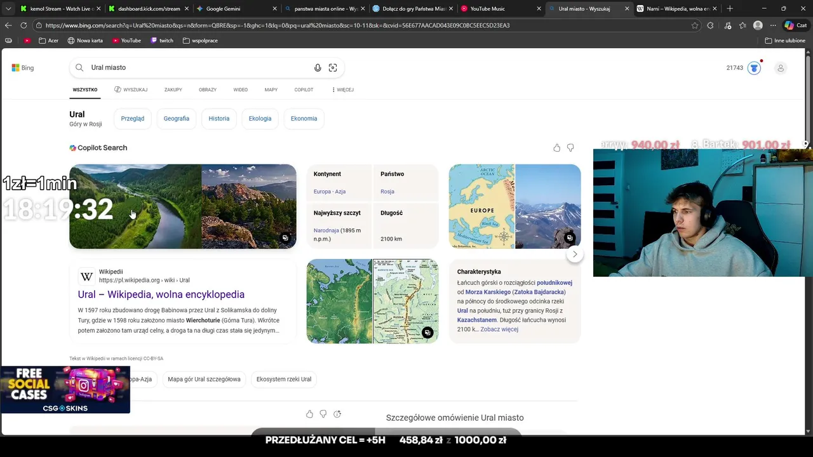This screenshot has width=813, height=457.
Task: Open the Europe map thumbnail
Action: (482, 207)
